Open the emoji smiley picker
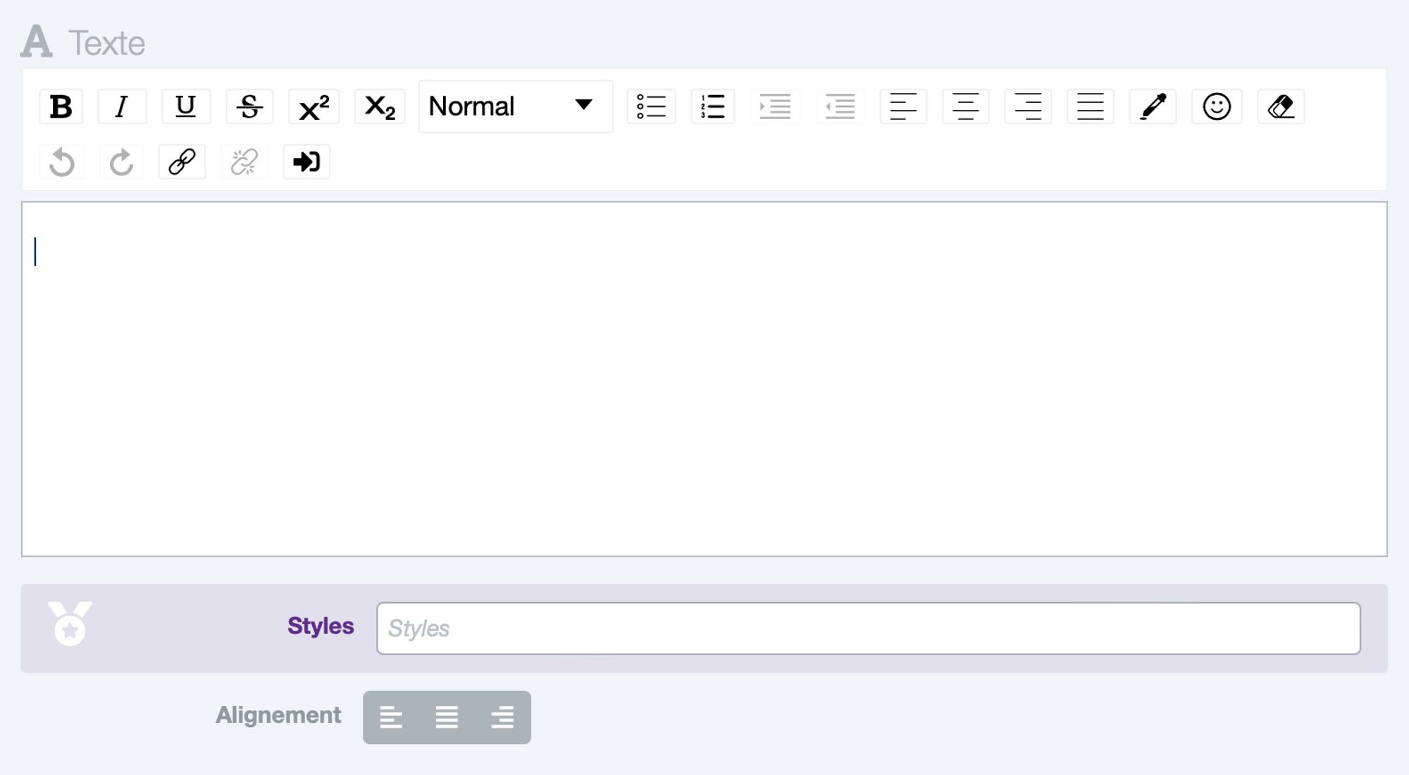Viewport: 1409px width, 775px height. pyautogui.click(x=1216, y=106)
